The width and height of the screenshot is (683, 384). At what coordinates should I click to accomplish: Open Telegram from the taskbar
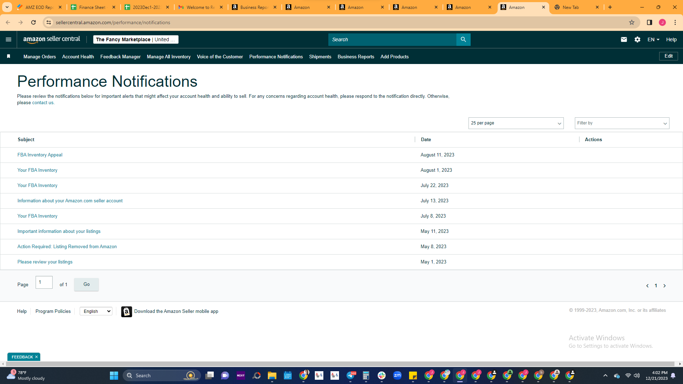pos(350,375)
